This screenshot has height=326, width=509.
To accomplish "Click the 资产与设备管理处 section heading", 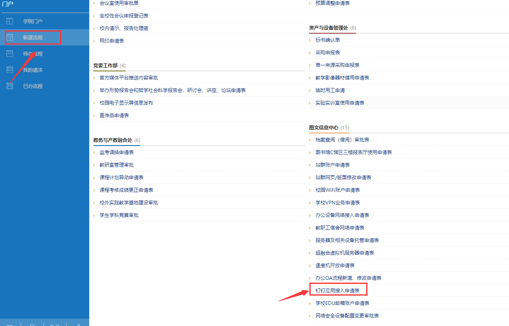I will point(329,28).
